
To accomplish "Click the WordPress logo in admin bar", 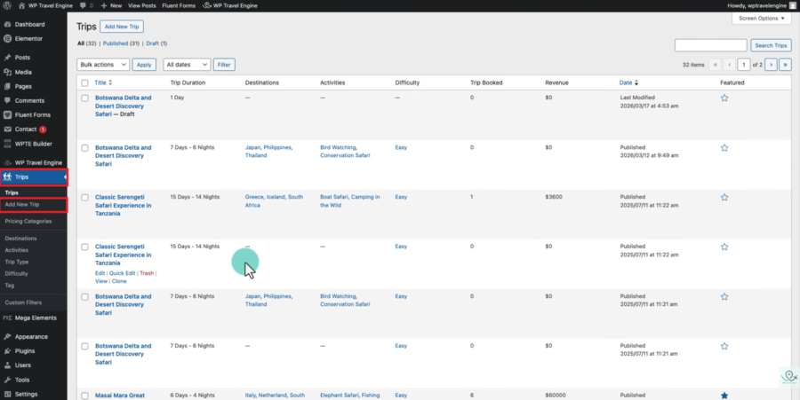I will (x=7, y=5).
